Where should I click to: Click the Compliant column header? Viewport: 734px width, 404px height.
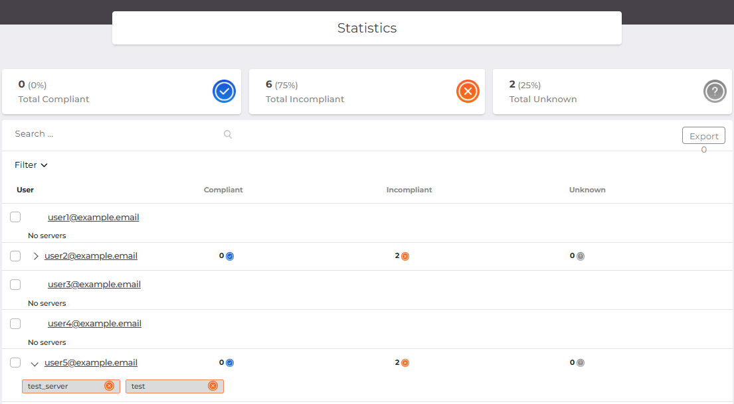click(223, 190)
